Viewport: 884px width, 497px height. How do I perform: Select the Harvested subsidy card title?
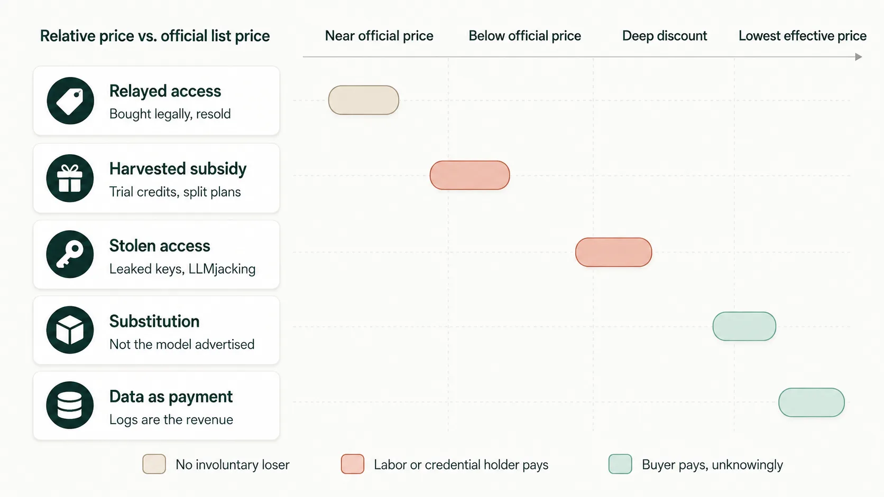point(178,168)
